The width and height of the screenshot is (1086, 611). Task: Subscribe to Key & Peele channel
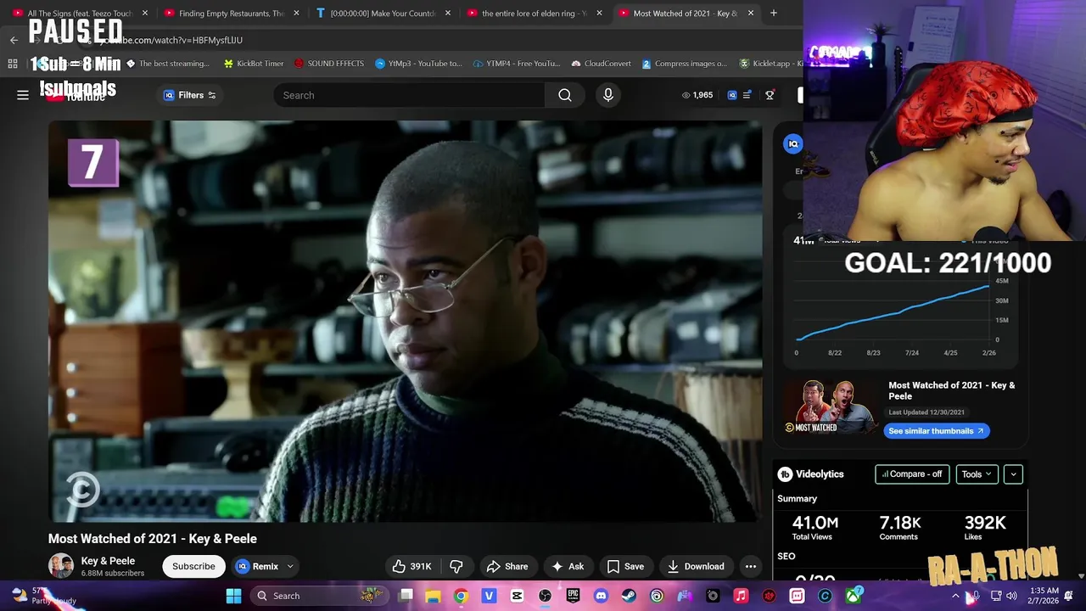[193, 566]
